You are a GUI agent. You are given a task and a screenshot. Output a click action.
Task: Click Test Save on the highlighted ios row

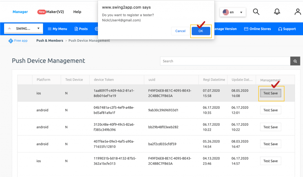270,93
